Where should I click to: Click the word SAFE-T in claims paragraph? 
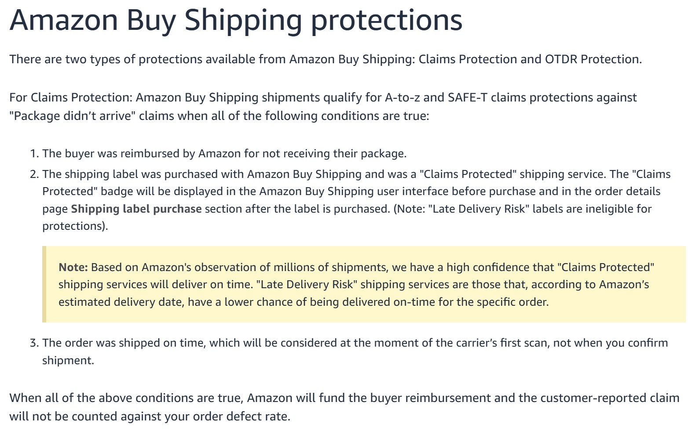[468, 98]
